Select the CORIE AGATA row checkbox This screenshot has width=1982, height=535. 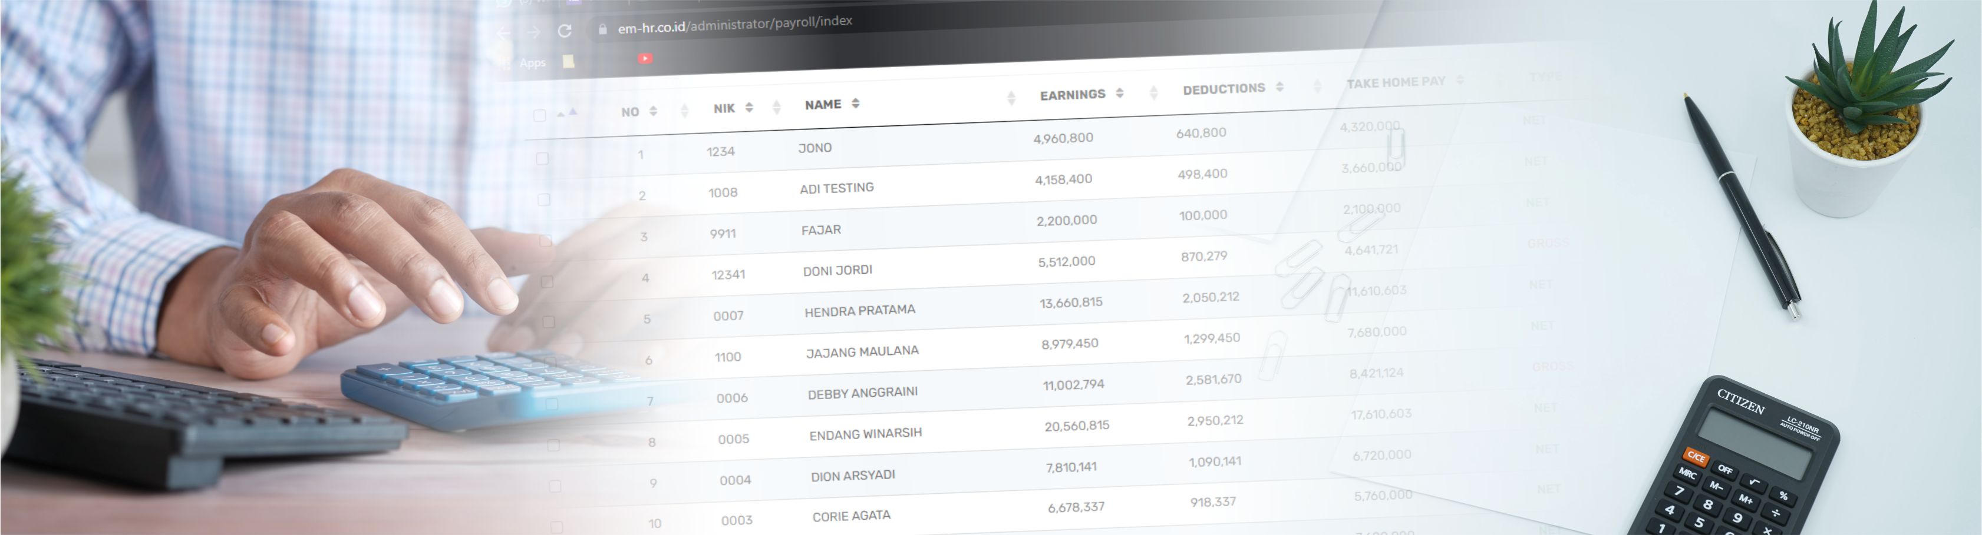[x=556, y=527]
